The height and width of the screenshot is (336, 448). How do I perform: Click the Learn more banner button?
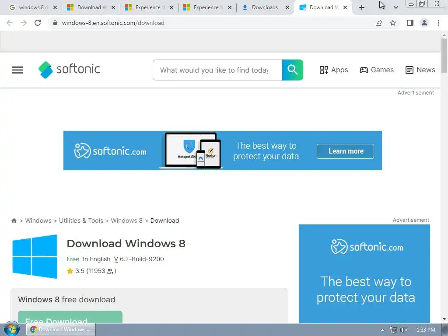click(x=346, y=151)
